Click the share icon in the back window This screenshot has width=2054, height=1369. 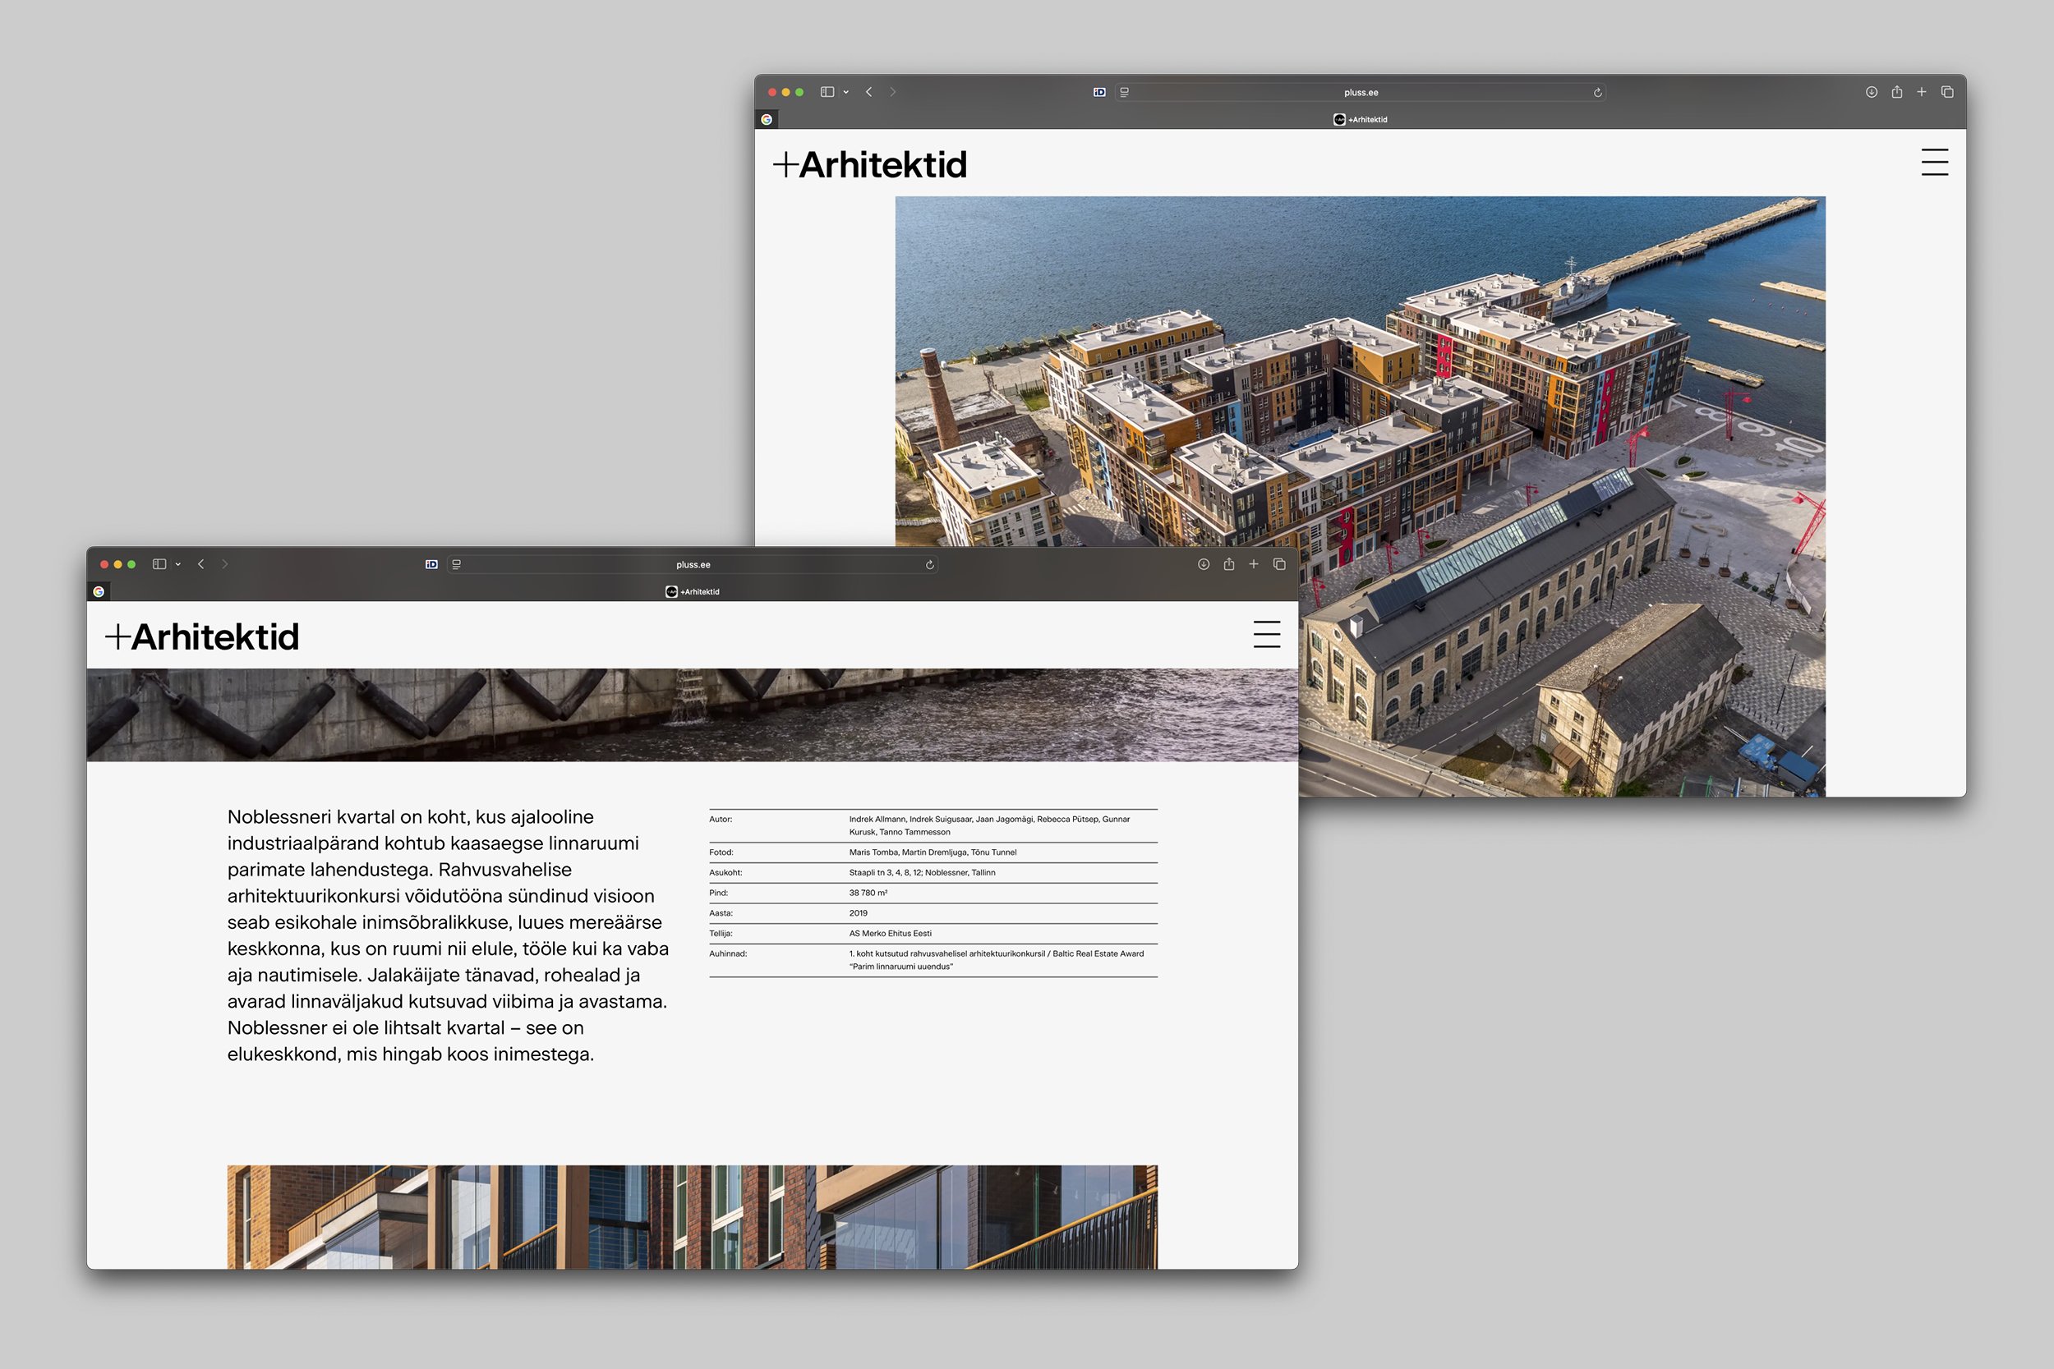tap(1897, 92)
